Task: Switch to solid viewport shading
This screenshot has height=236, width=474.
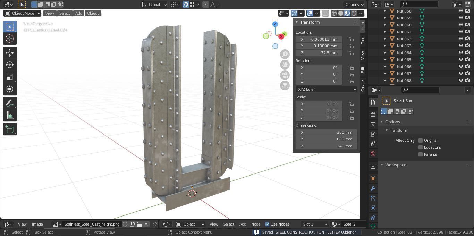Action: coord(341,13)
